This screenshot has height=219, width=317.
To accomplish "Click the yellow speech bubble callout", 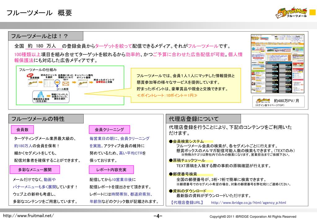I will pos(186,85).
